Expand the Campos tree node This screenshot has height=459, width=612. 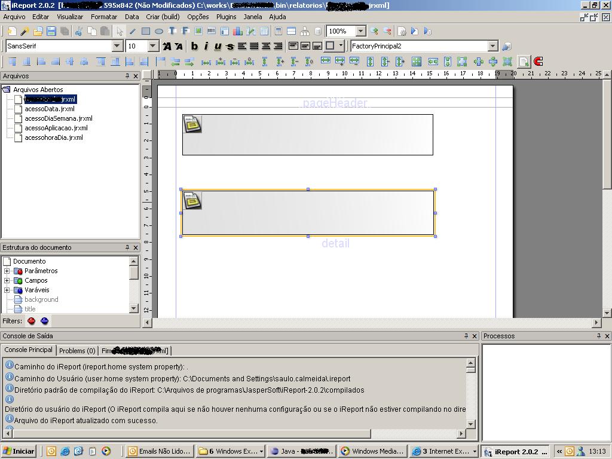7,281
